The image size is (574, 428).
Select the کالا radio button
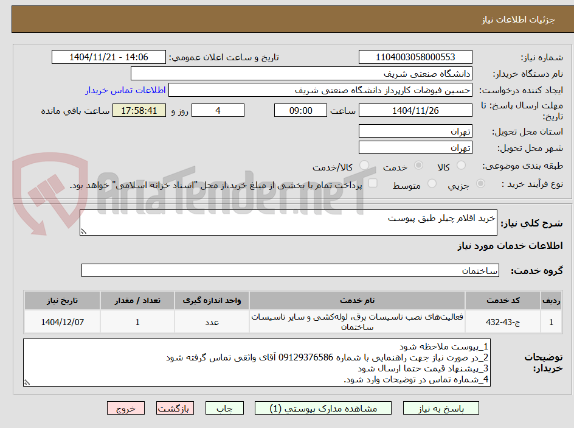pyautogui.click(x=461, y=165)
